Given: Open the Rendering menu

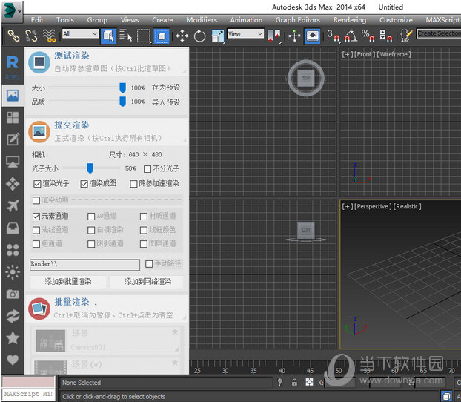Looking at the screenshot, I should pos(350,20).
